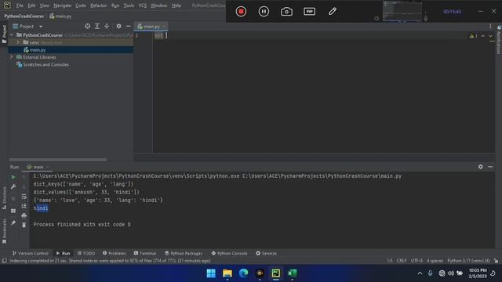Viewport: 502px width, 282px height.
Task: Click the PythonCrashCourse breadcrumb
Action: [x=24, y=16]
